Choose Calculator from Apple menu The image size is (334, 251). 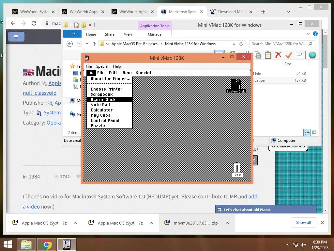point(110,110)
